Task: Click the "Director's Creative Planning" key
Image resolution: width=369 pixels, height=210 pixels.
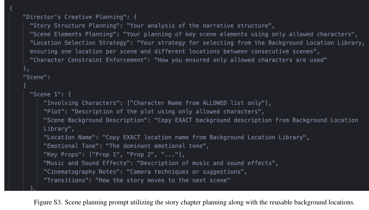Action: click(77, 17)
